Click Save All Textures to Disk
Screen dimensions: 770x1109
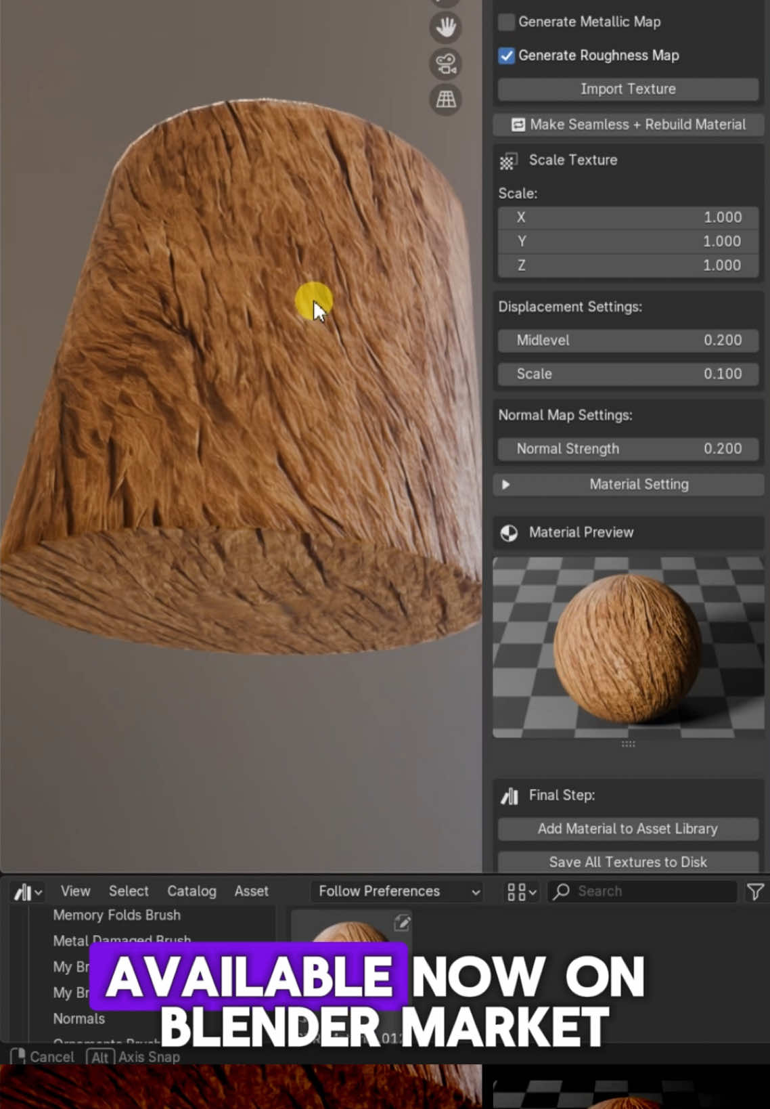(628, 862)
